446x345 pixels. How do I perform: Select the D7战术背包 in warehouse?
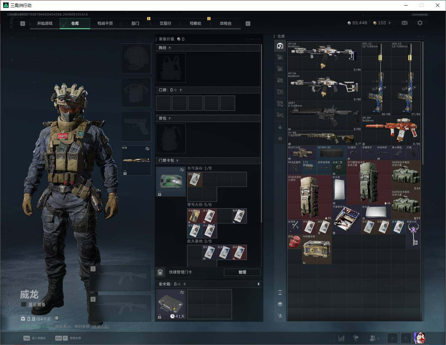(309, 197)
